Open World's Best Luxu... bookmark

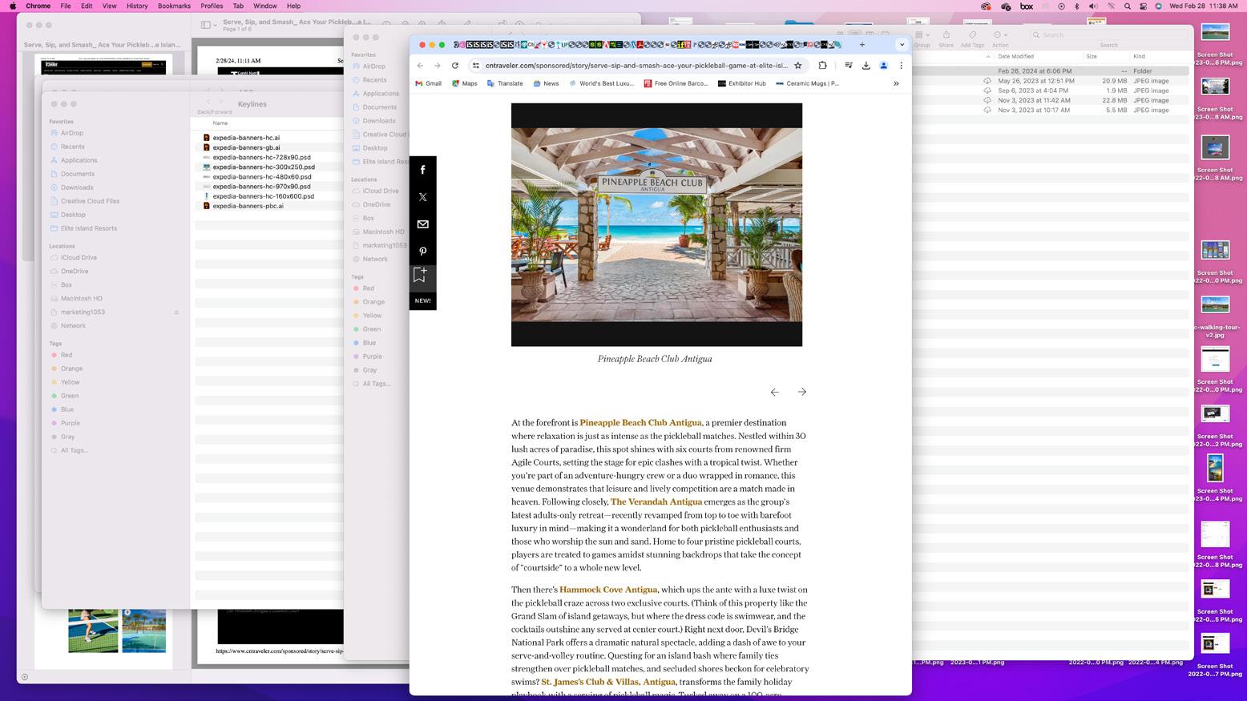(601, 83)
